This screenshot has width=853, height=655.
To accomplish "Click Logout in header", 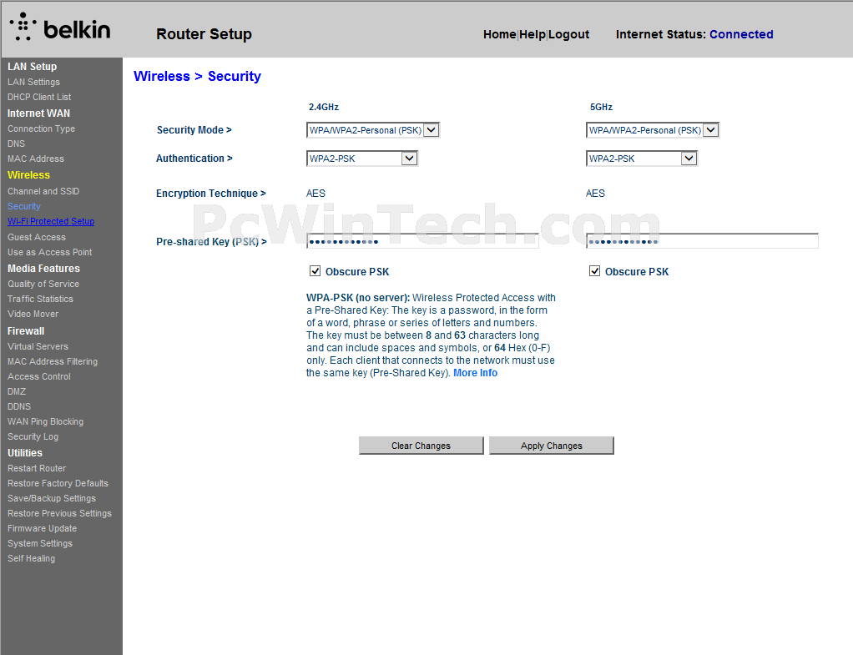I will [569, 34].
